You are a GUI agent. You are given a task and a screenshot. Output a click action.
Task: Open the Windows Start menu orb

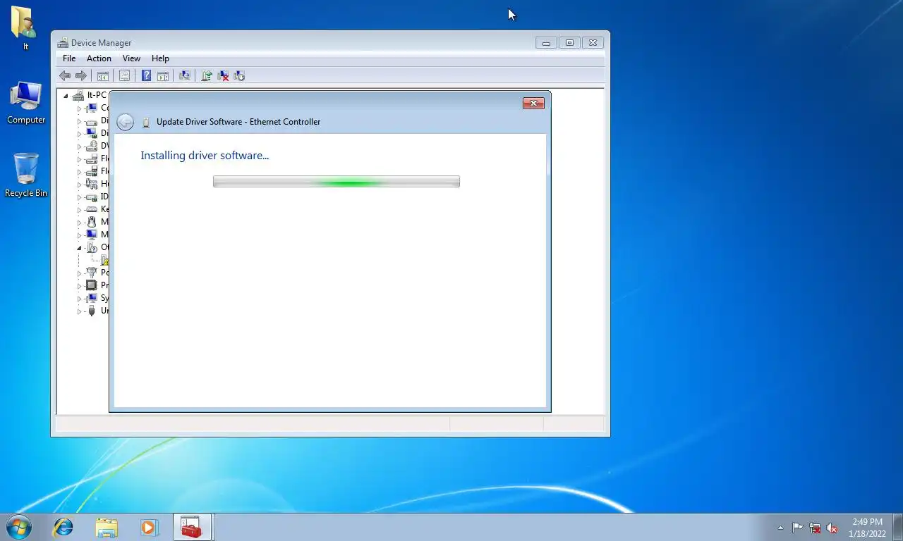coord(19,527)
